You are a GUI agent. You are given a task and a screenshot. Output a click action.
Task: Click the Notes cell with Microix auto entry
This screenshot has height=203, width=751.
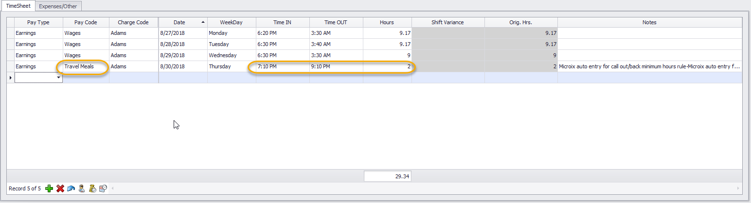click(x=649, y=66)
